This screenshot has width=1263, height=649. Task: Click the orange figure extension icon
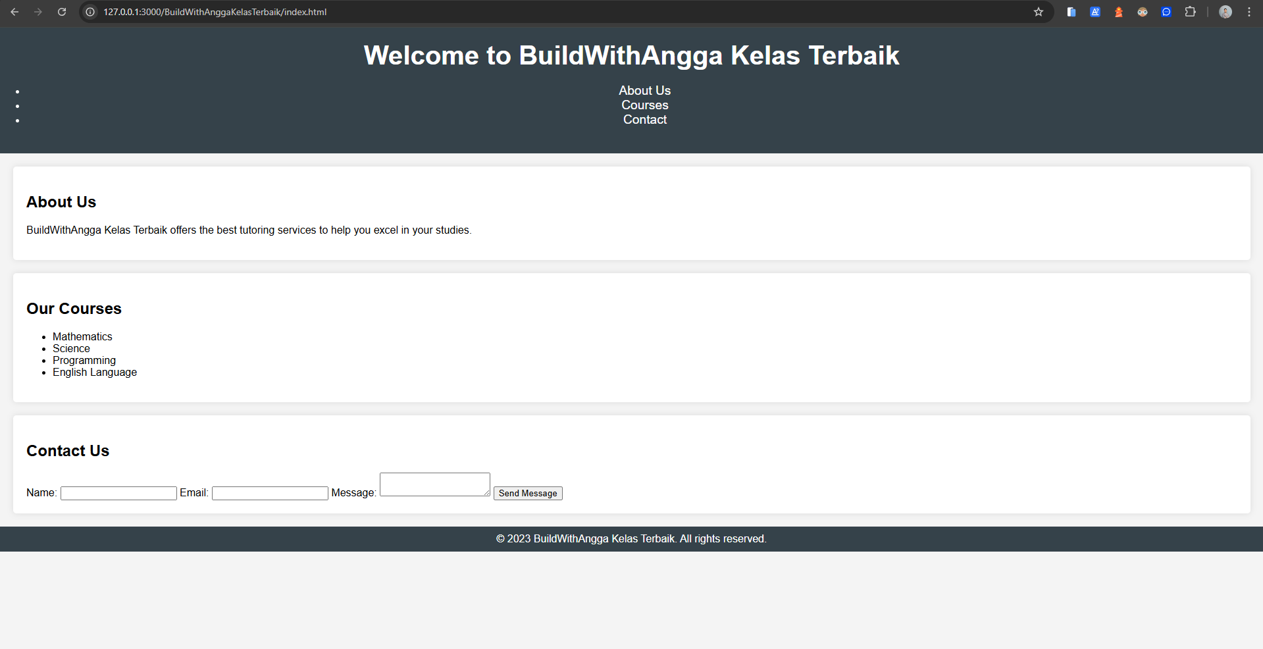pyautogui.click(x=1119, y=12)
